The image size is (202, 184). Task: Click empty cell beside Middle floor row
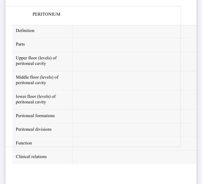pyautogui.click(x=134, y=81)
